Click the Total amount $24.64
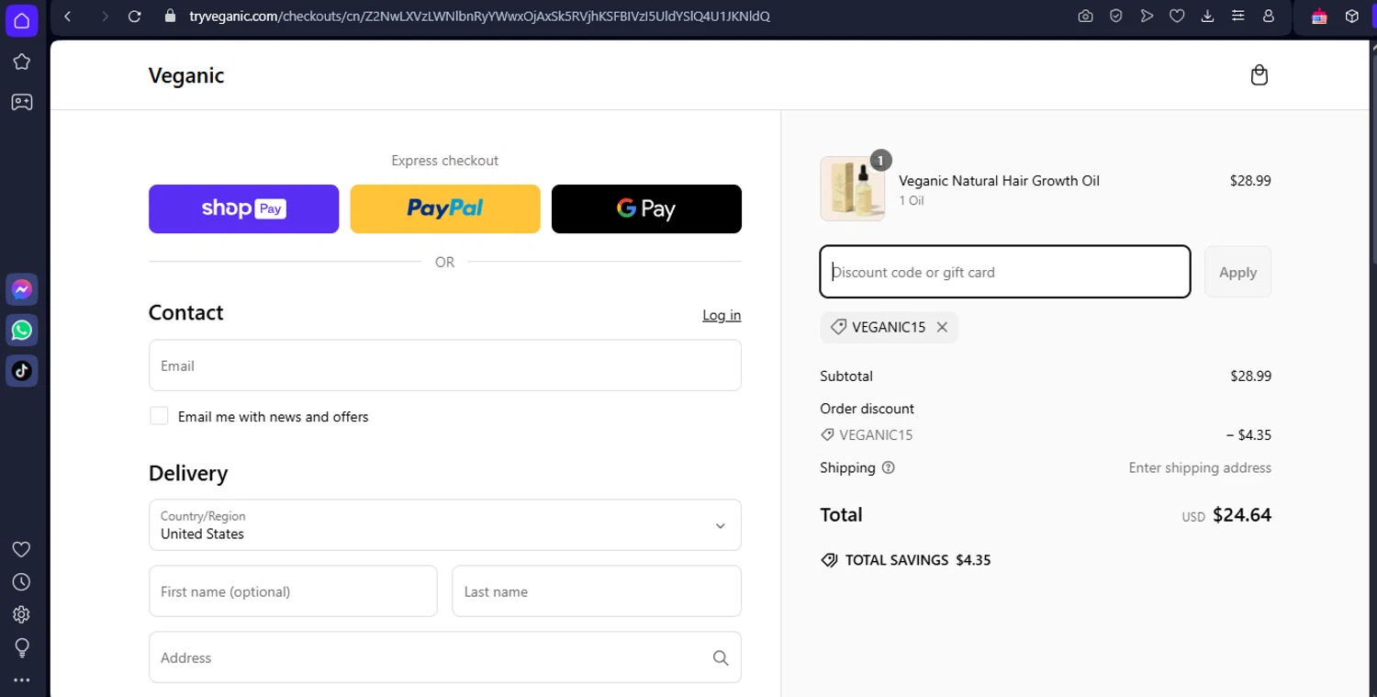Screen dimensions: 1377x697 [1242, 515]
